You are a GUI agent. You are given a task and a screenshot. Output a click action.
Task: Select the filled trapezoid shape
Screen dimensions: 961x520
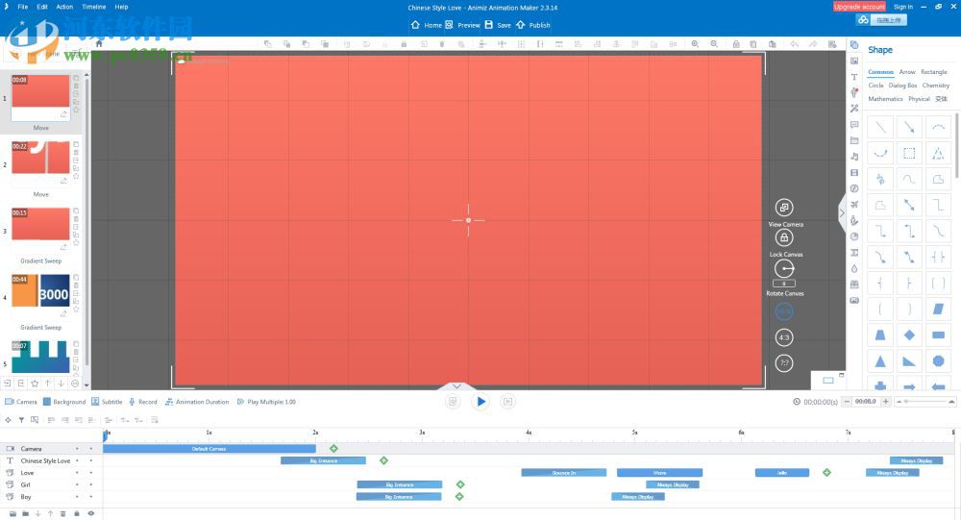point(880,334)
